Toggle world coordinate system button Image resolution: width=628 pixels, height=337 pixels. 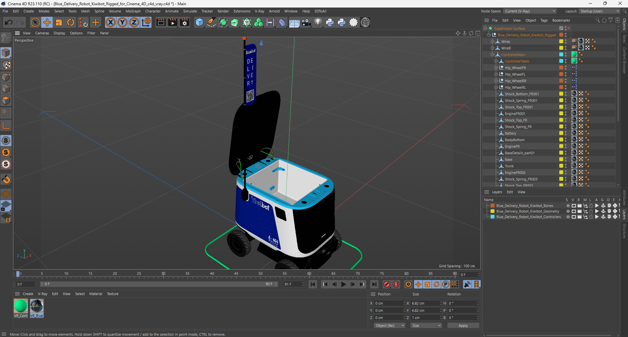point(146,22)
